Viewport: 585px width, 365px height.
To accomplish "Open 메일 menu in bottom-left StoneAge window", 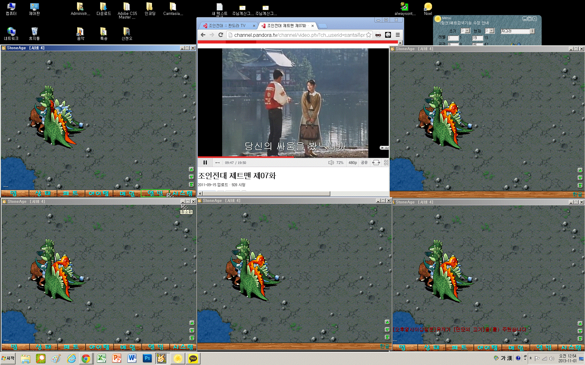I will click(x=127, y=347).
